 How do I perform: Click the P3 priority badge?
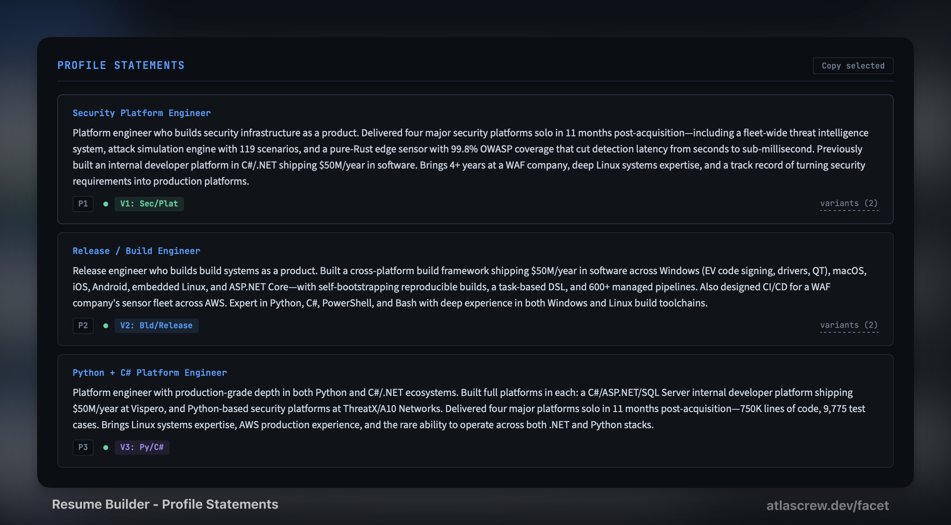click(83, 448)
